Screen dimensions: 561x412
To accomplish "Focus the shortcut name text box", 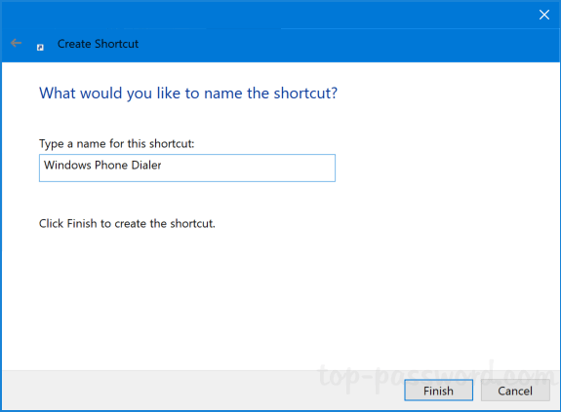I will point(187,169).
